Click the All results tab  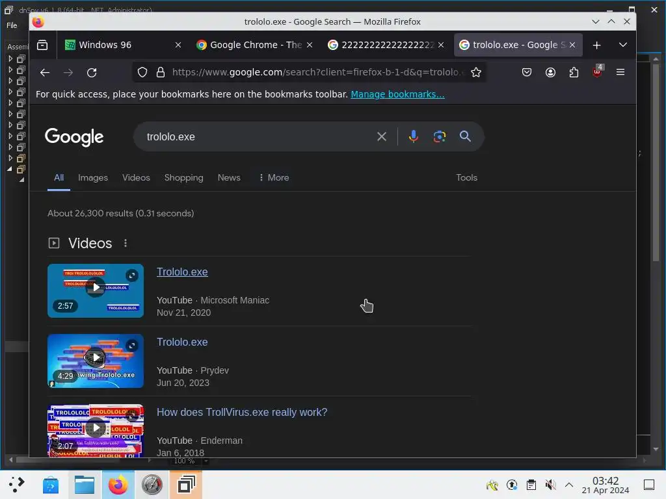tap(59, 178)
